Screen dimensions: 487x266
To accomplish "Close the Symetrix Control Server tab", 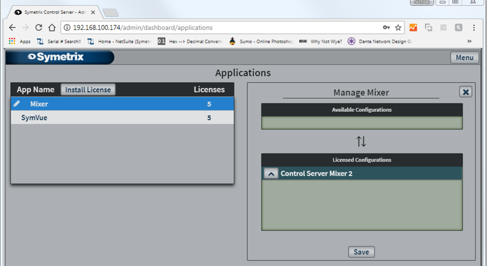I will click(93, 12).
